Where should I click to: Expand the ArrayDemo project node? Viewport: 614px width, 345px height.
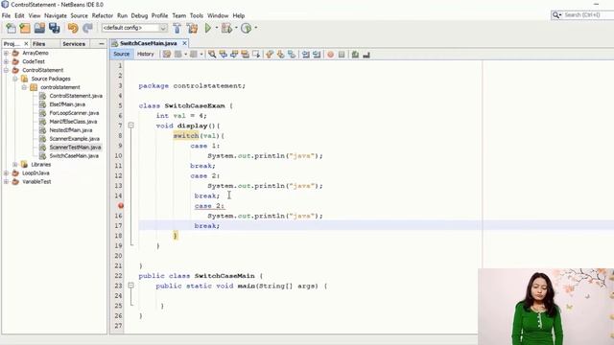point(6,53)
